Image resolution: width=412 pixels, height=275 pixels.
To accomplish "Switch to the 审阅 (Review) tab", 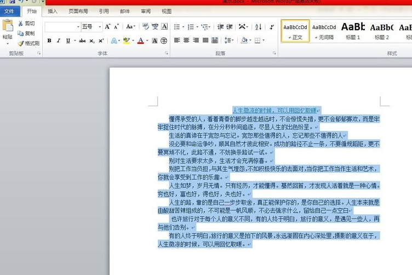I will pyautogui.click(x=146, y=12).
